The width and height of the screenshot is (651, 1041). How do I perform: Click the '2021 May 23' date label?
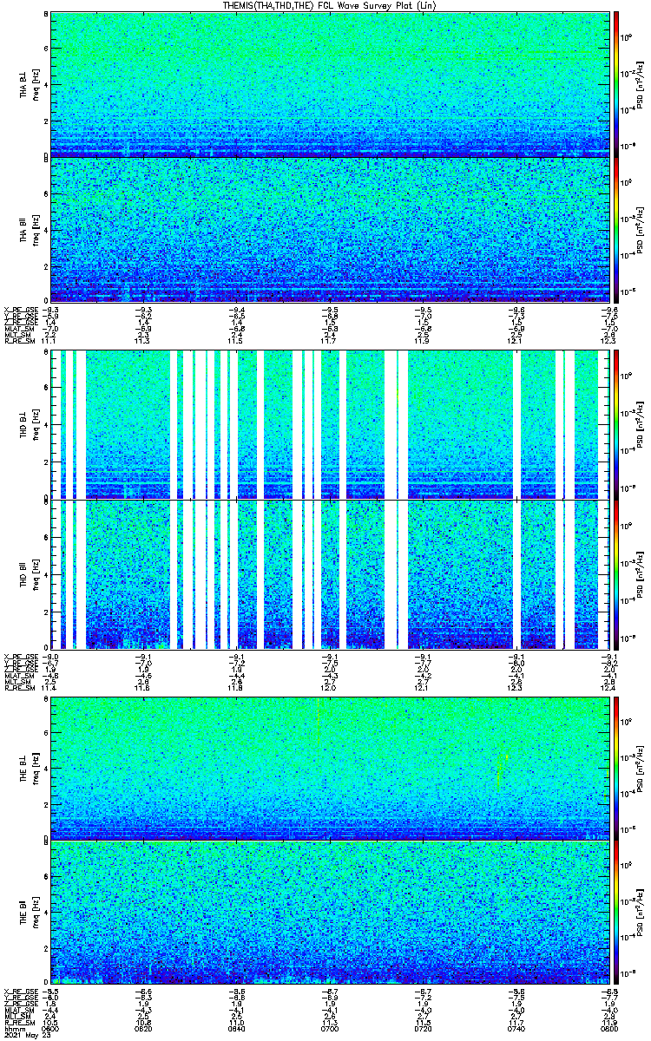[x=27, y=1035]
